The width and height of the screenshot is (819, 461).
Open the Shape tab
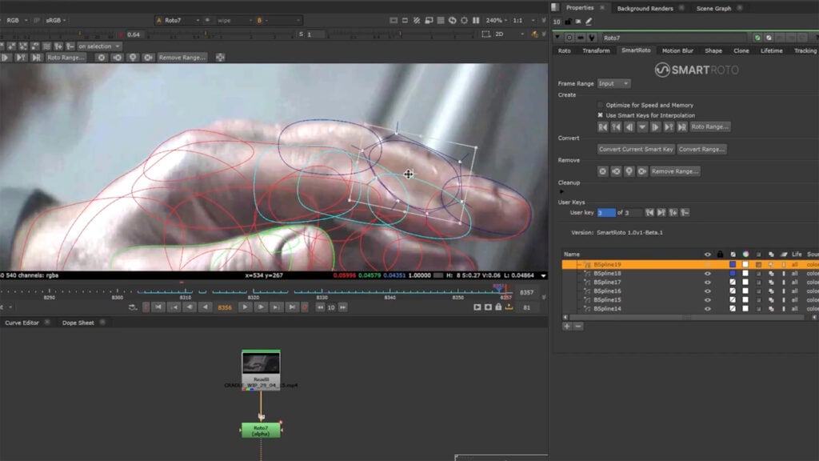click(x=713, y=50)
